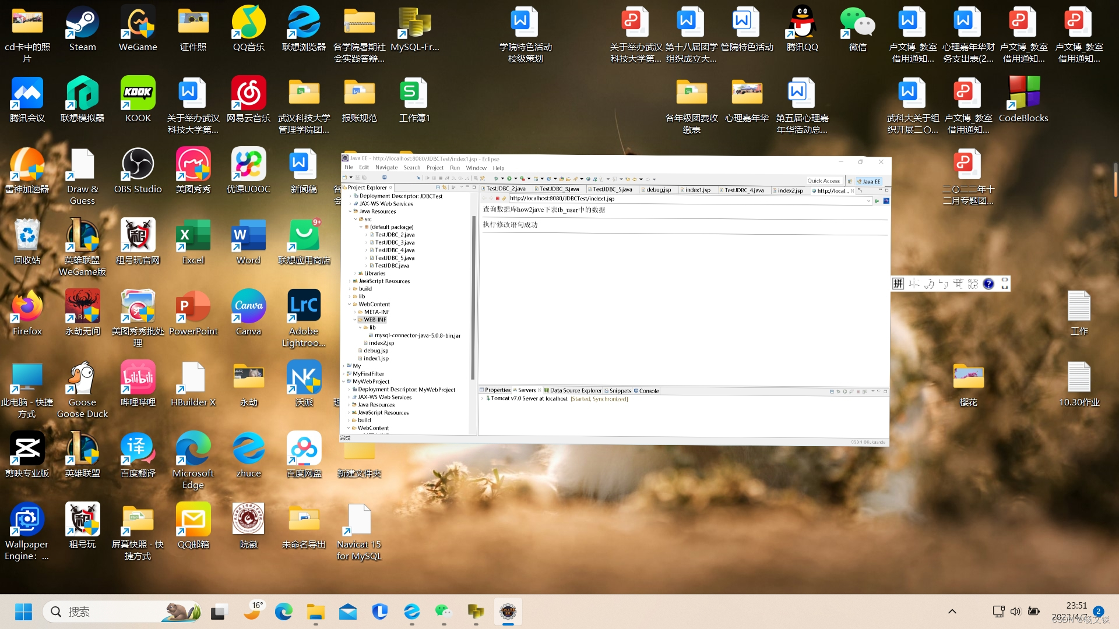Open the Navigate menu in Eclipse
The image size is (1119, 629).
point(386,167)
